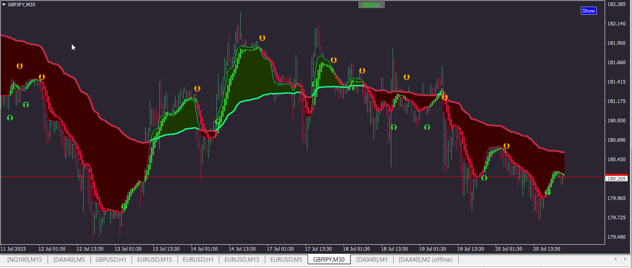Click the blue Show button

tap(588, 11)
